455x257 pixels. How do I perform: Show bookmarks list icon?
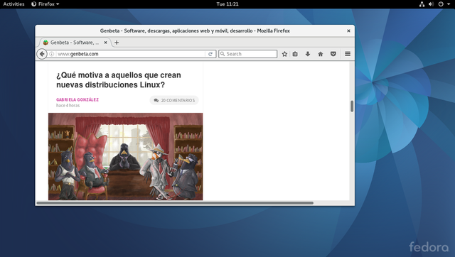click(295, 54)
